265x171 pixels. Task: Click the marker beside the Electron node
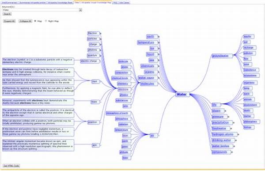click(x=101, y=33)
